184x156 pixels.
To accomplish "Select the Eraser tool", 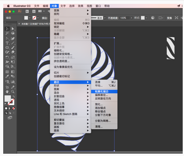I will point(13,52).
